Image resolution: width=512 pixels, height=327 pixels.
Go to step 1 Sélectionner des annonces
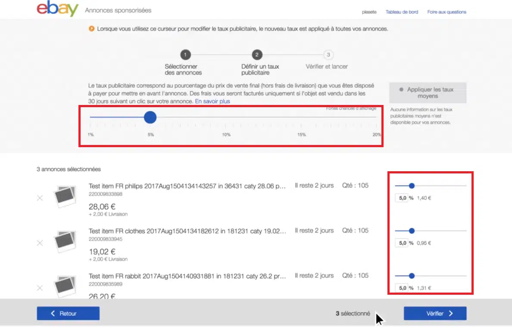click(x=185, y=55)
